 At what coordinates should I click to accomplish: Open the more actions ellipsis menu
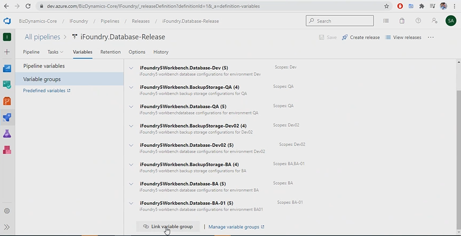coord(431,38)
